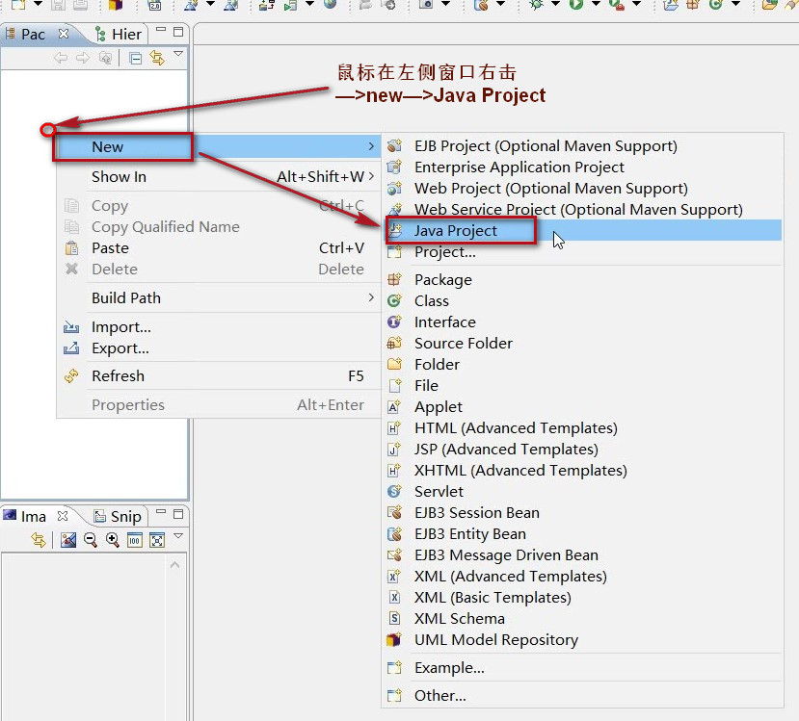Set image to 100% actual size
Viewport: 799px width, 721px height.
(135, 540)
